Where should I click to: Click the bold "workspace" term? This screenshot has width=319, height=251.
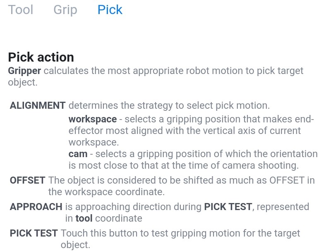[x=93, y=119]
